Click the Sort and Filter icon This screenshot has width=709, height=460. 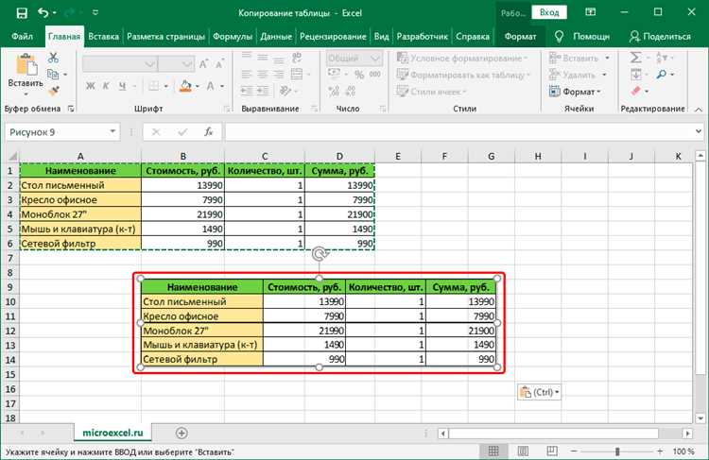coord(660,58)
